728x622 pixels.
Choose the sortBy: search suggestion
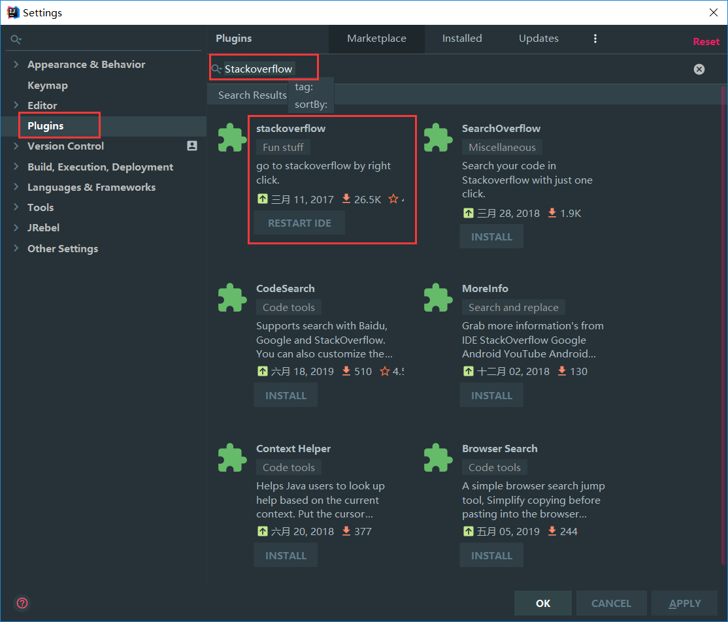point(310,105)
